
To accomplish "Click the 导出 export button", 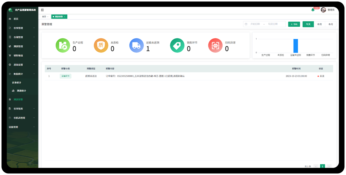I will 294,24.
